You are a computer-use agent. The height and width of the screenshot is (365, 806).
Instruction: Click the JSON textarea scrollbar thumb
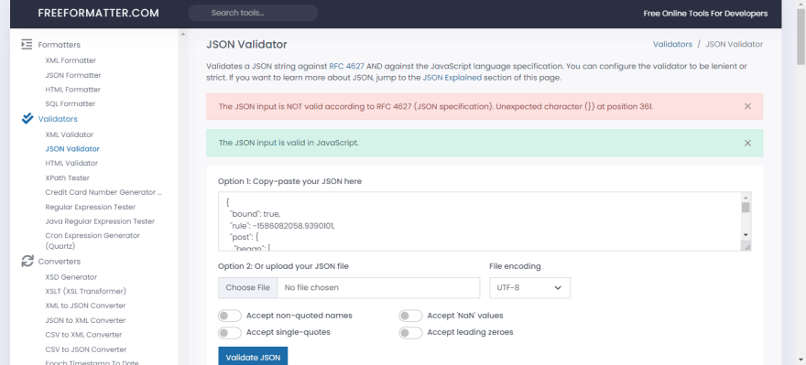(746, 208)
